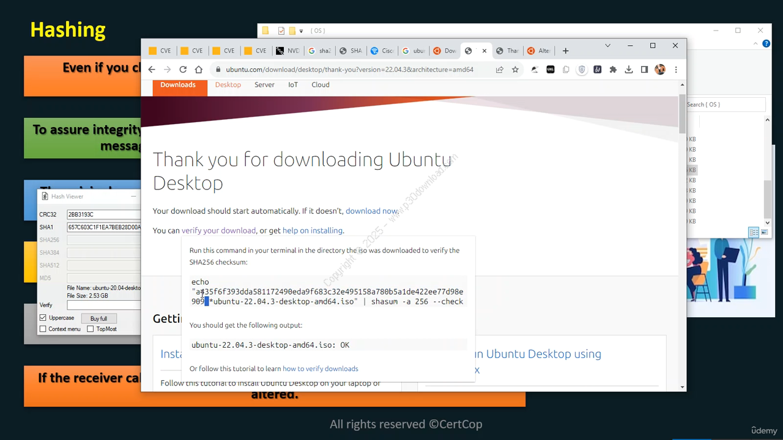The image size is (783, 440).
Task: Click the dark blue slash extension icon
Action: coord(598,70)
